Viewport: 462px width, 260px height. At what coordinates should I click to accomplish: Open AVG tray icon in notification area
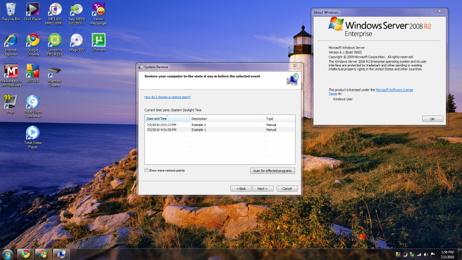[x=398, y=254]
